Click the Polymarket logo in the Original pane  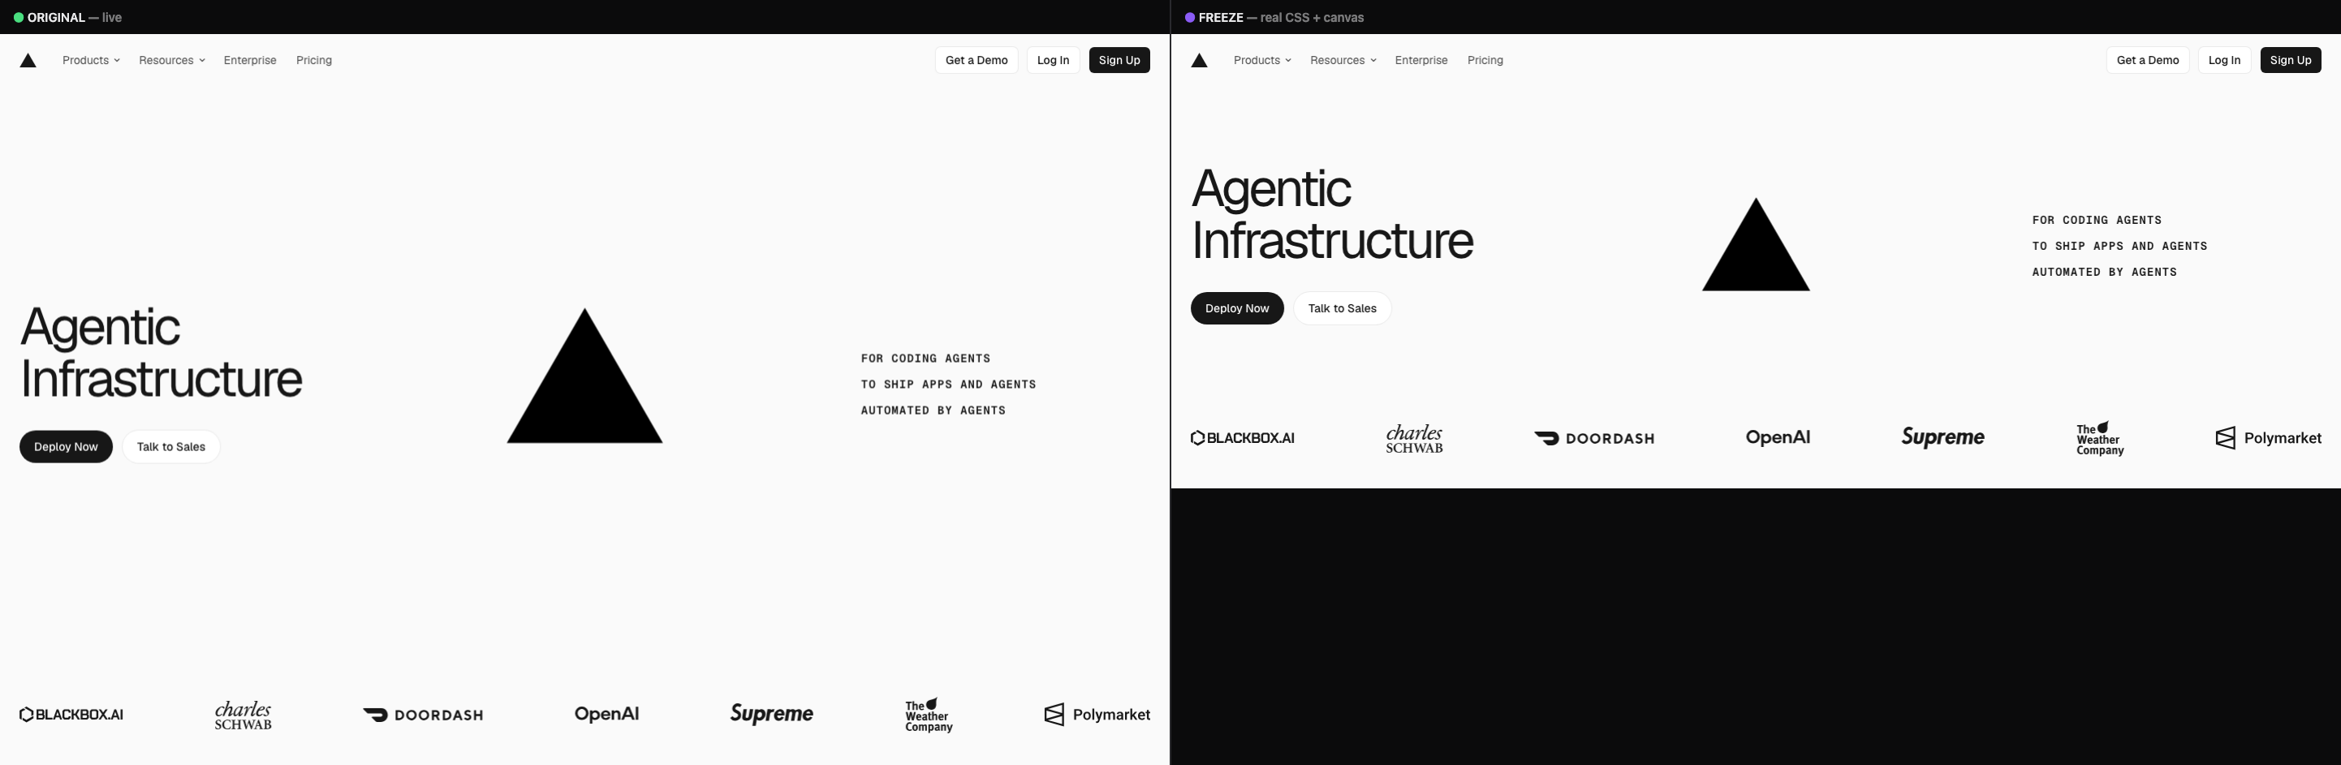tap(1097, 714)
